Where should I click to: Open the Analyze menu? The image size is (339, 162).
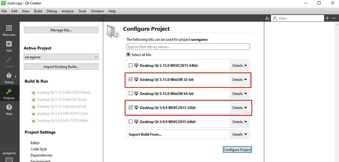click(67, 11)
